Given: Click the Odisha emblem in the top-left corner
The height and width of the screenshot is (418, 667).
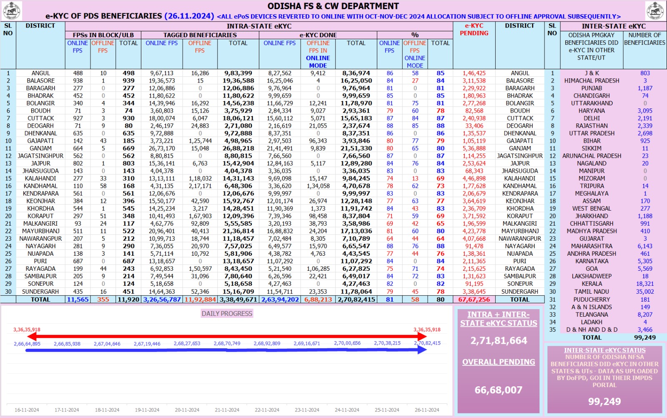Looking at the screenshot, I should tap(12, 10).
